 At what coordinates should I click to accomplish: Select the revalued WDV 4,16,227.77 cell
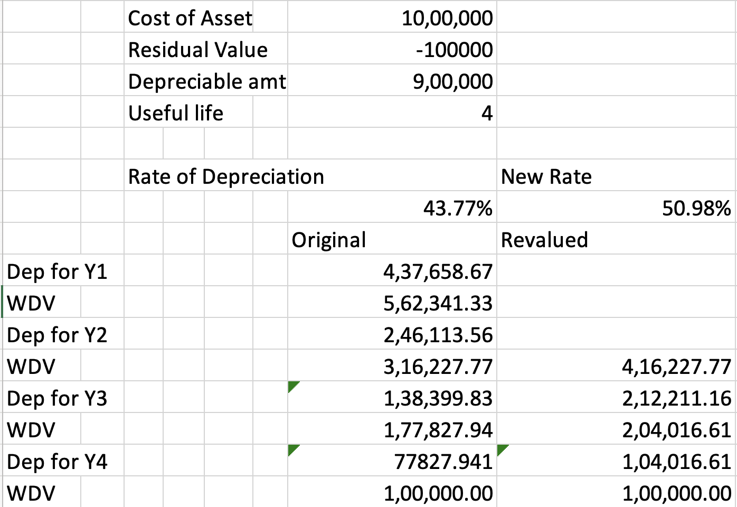pos(676,367)
